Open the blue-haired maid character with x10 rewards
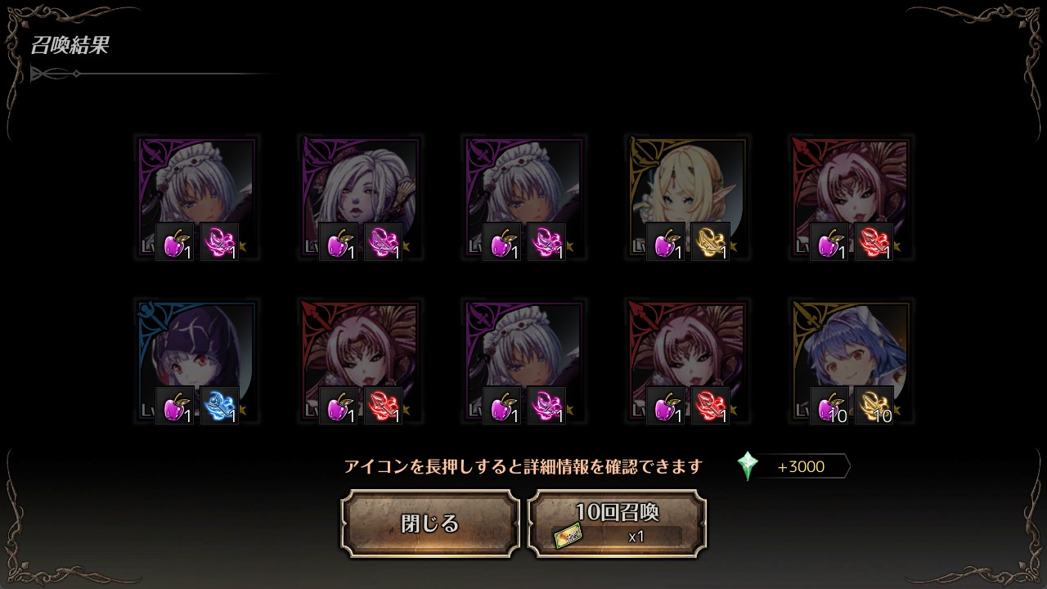The width and height of the screenshot is (1047, 589). pos(852,362)
